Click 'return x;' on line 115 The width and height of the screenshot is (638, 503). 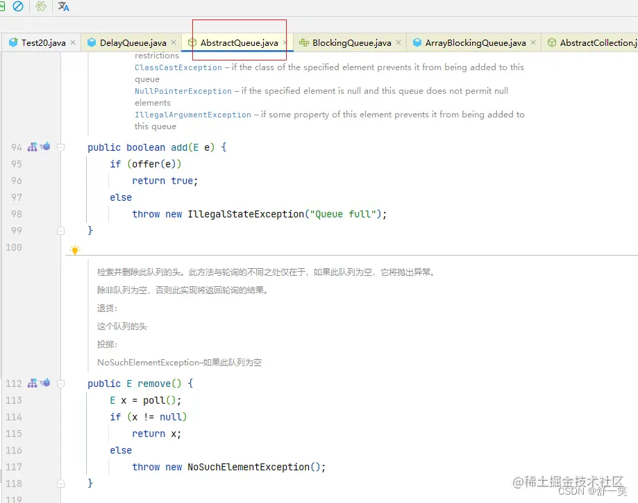click(x=157, y=434)
